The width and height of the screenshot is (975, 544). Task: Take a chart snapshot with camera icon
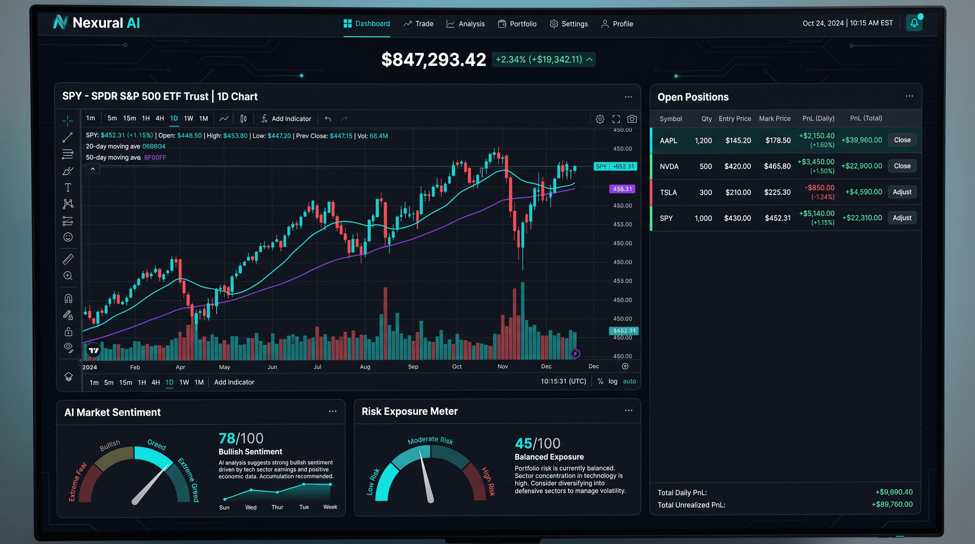632,119
